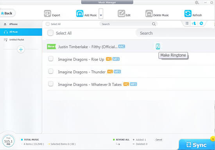Click the New badge on Filthy track
This screenshot has width=215, height=150.
coord(51,46)
